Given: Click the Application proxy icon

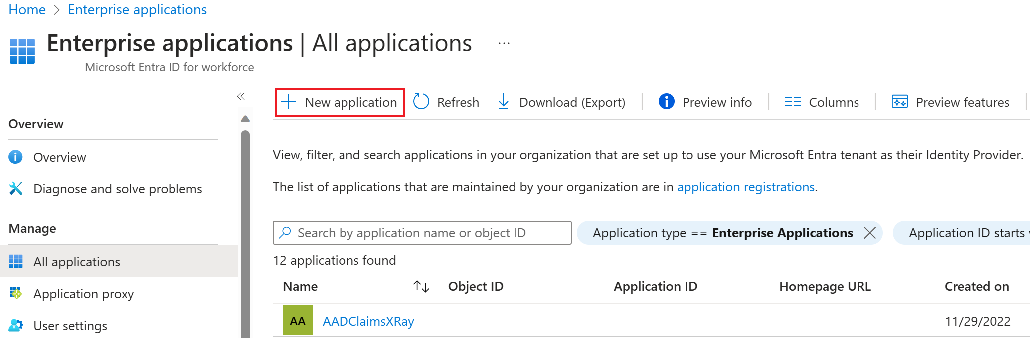Looking at the screenshot, I should [16, 293].
